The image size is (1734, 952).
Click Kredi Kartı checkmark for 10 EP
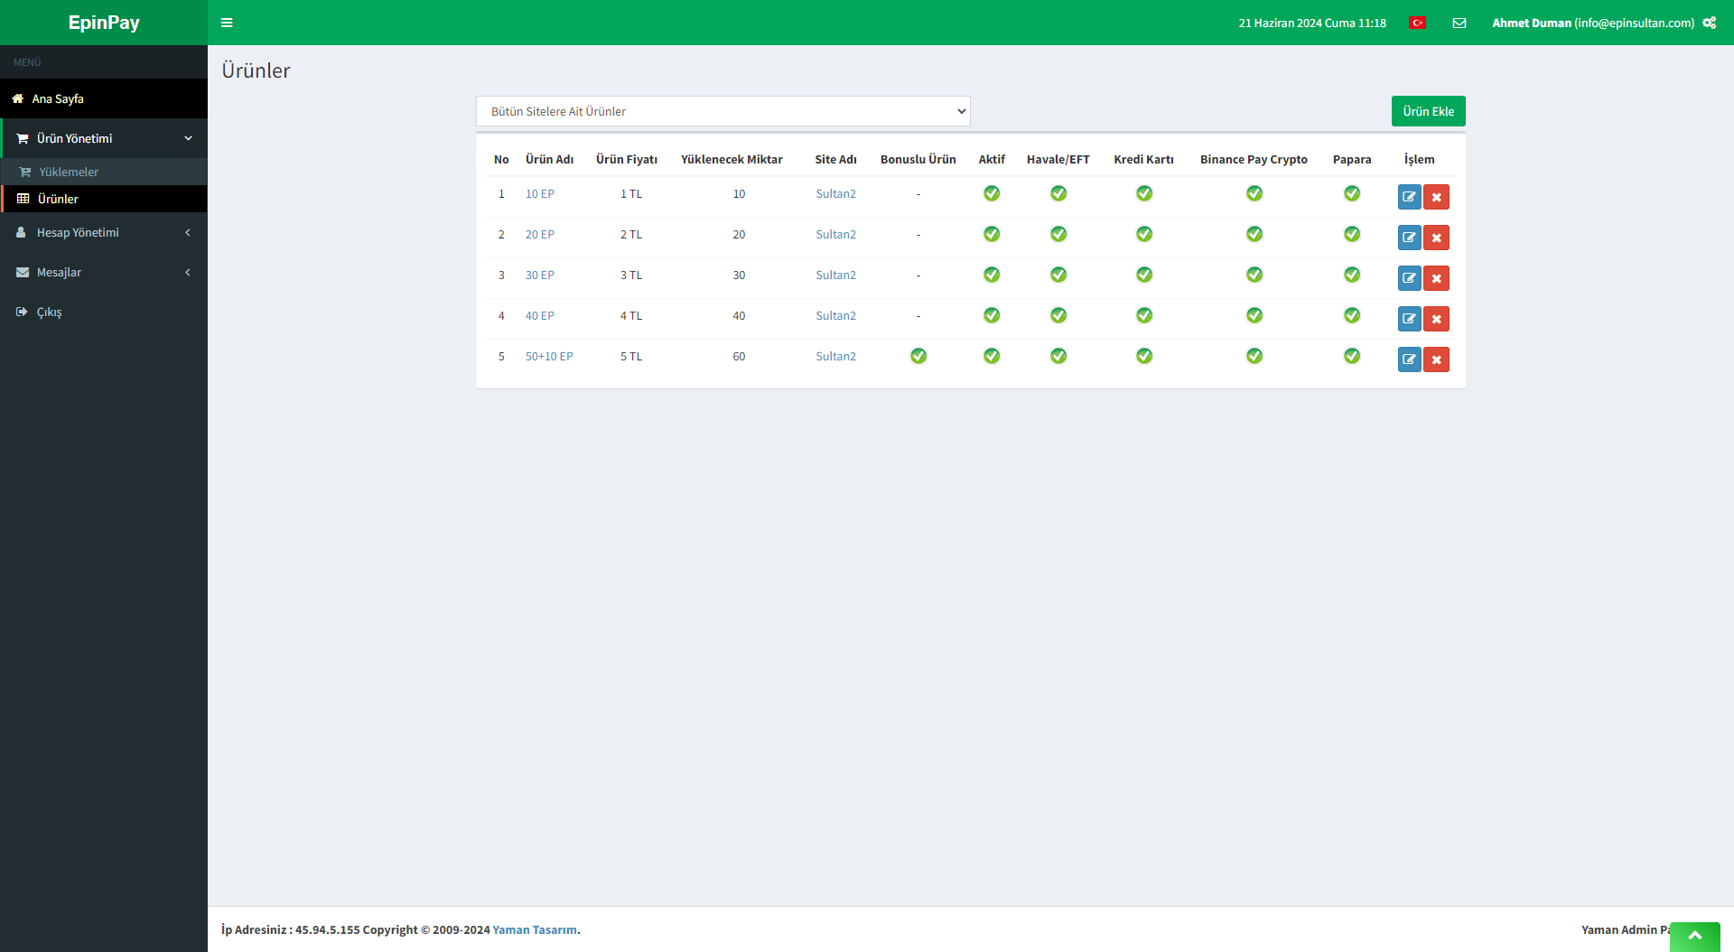click(x=1144, y=193)
